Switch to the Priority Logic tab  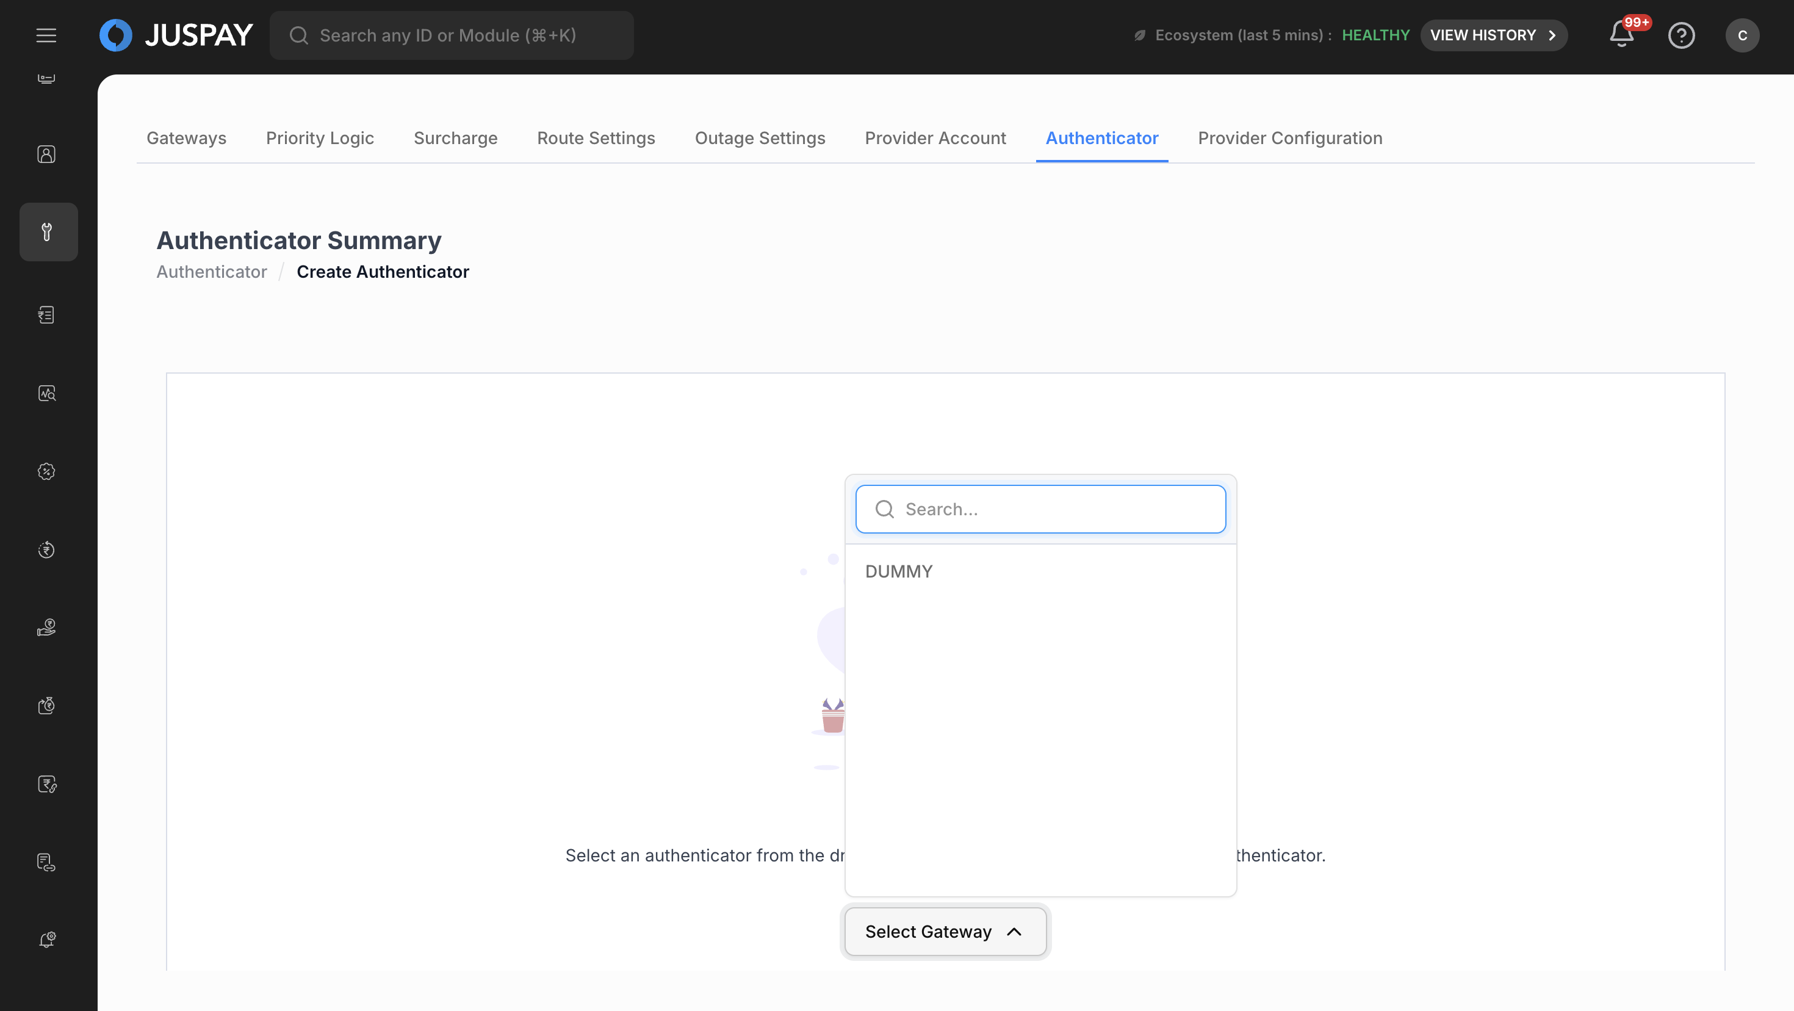click(320, 138)
